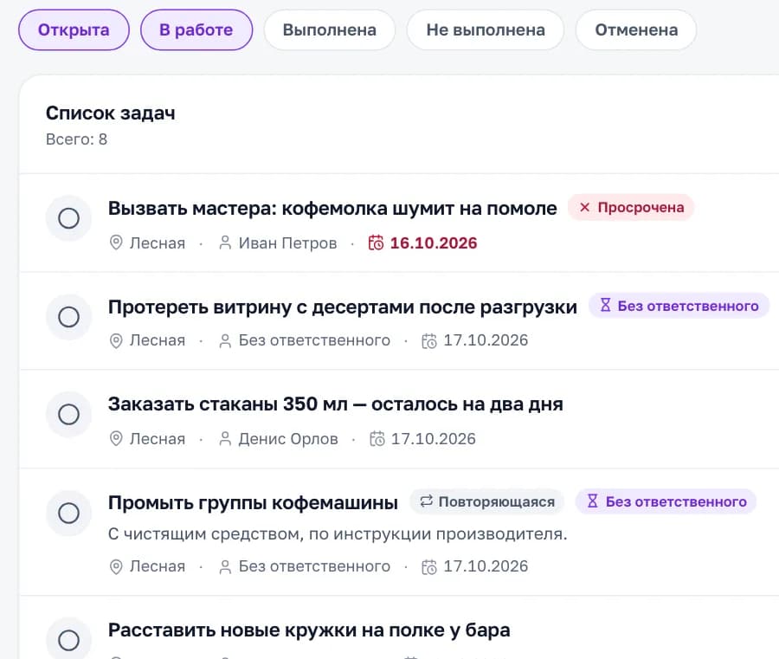The image size is (779, 659).
Task: Enable the Не выполнена status filter
Action: coord(486,29)
